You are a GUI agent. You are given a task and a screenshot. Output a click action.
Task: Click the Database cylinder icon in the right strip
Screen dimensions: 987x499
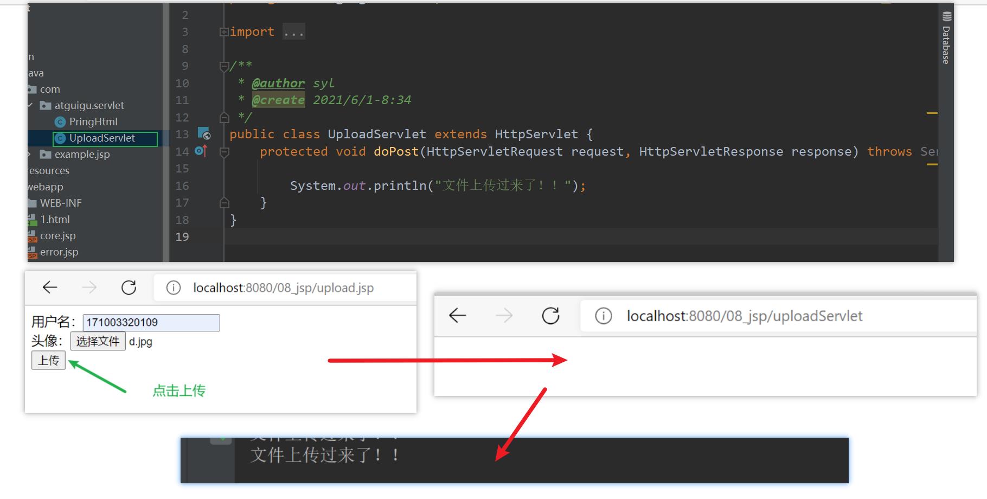tap(947, 17)
